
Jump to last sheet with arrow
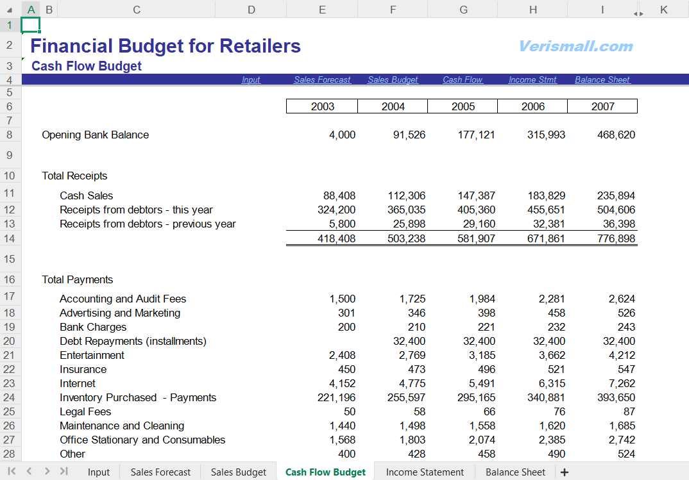[x=64, y=472]
